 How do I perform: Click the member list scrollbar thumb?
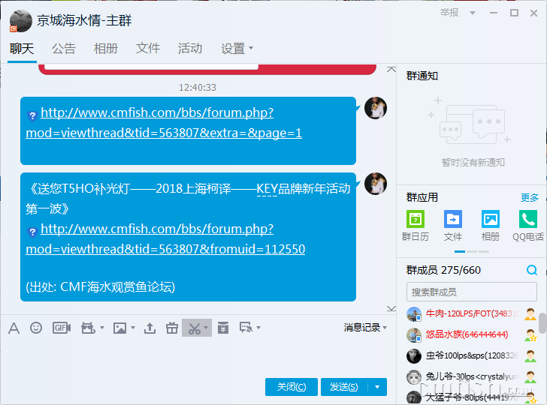pos(542,323)
